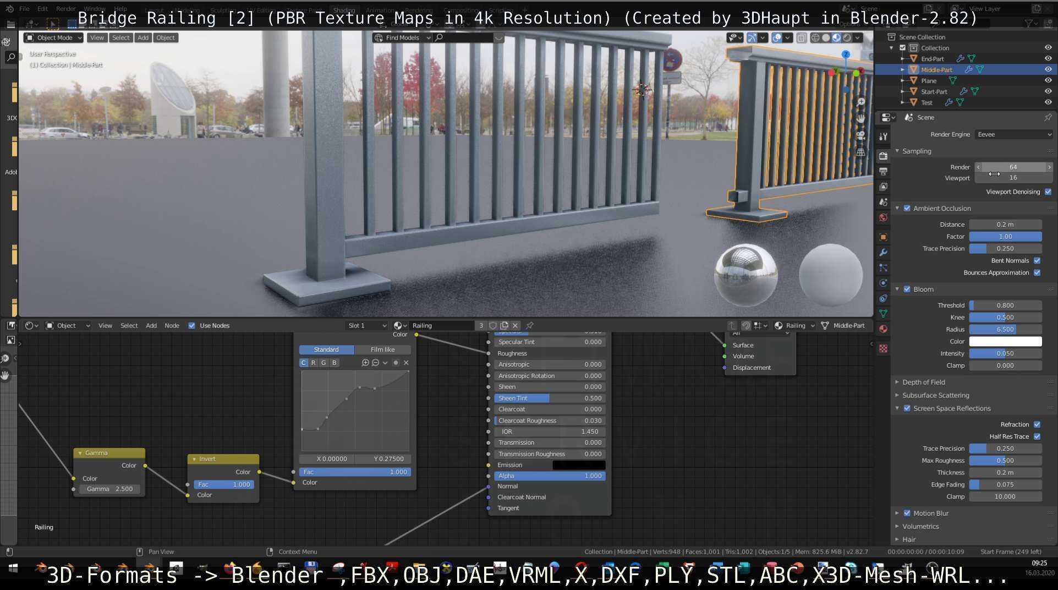Select Standard tone in RGB Curves node
Image resolution: width=1058 pixels, height=590 pixels.
click(x=326, y=349)
